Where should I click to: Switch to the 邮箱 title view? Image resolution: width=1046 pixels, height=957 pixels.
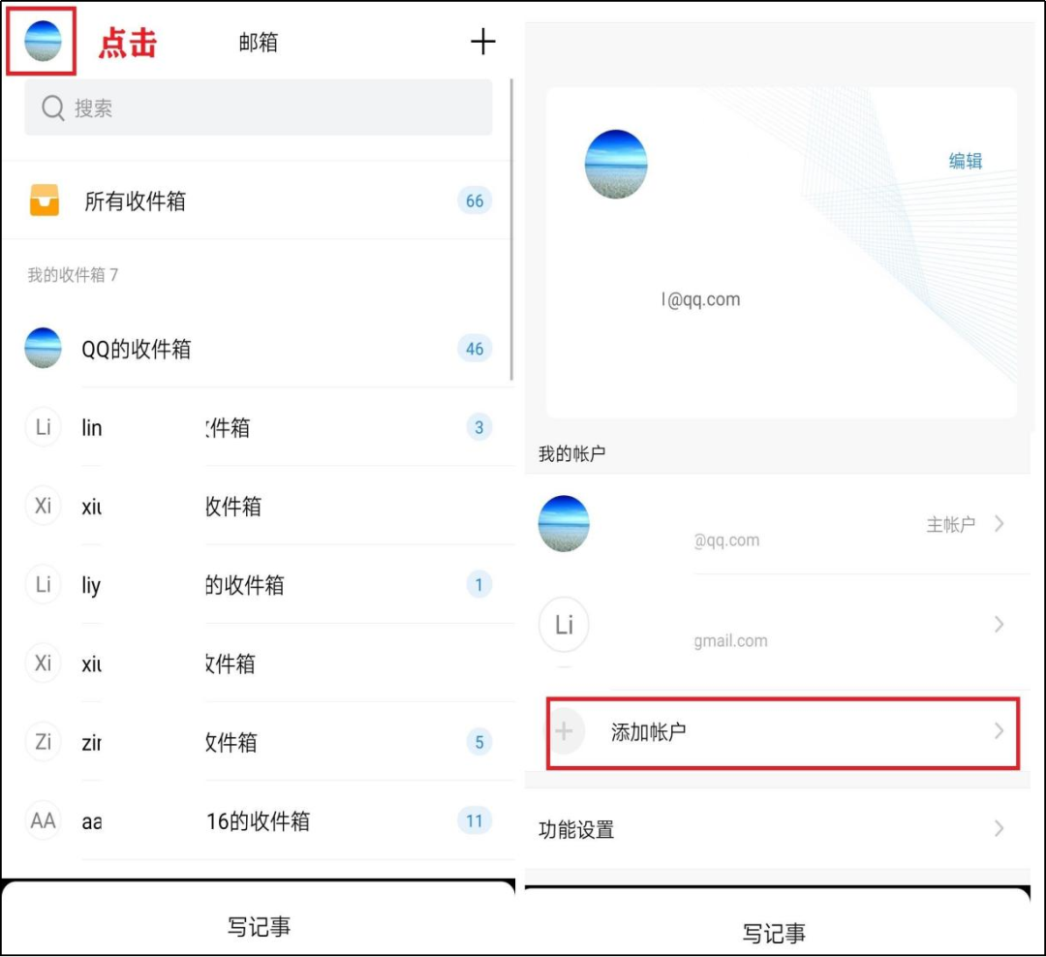coord(258,41)
